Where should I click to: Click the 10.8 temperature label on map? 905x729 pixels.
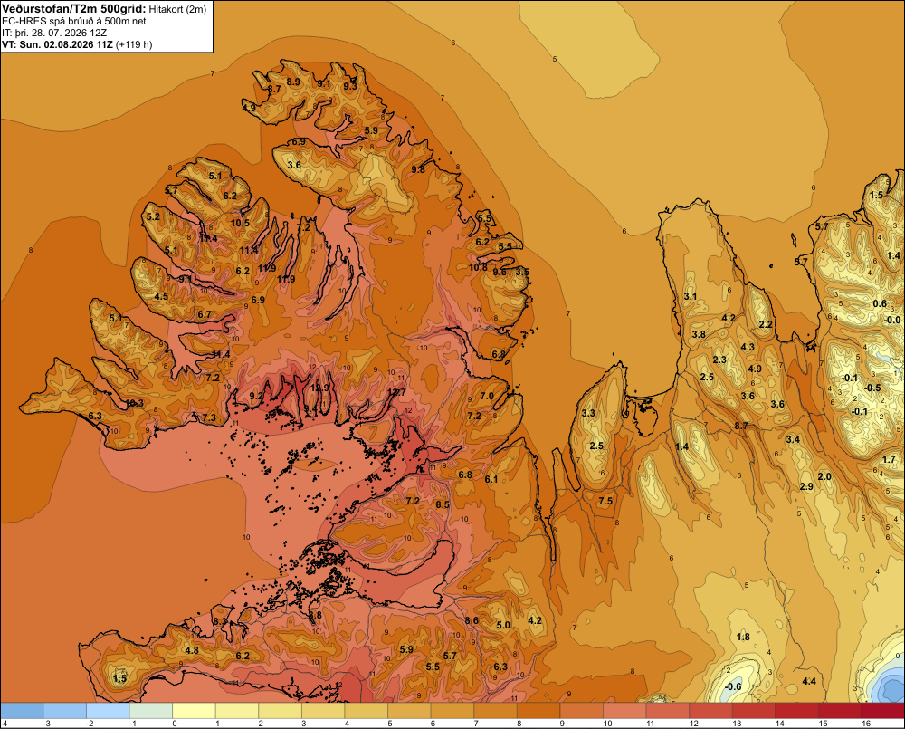tap(478, 267)
